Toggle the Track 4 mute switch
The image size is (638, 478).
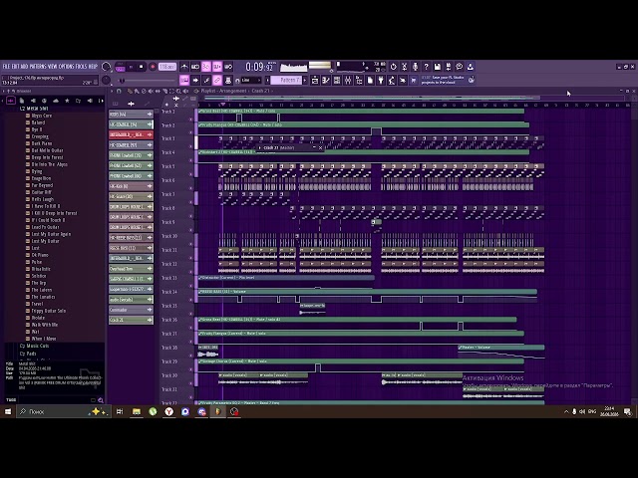point(190,160)
